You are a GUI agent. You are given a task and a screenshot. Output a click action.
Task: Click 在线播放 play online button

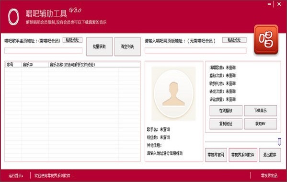point(226,111)
